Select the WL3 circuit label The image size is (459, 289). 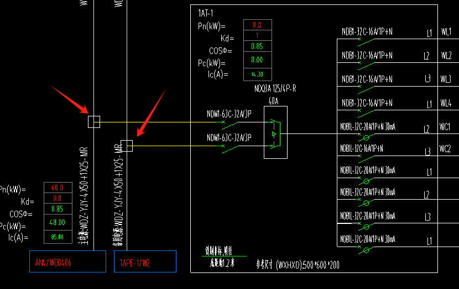click(446, 79)
